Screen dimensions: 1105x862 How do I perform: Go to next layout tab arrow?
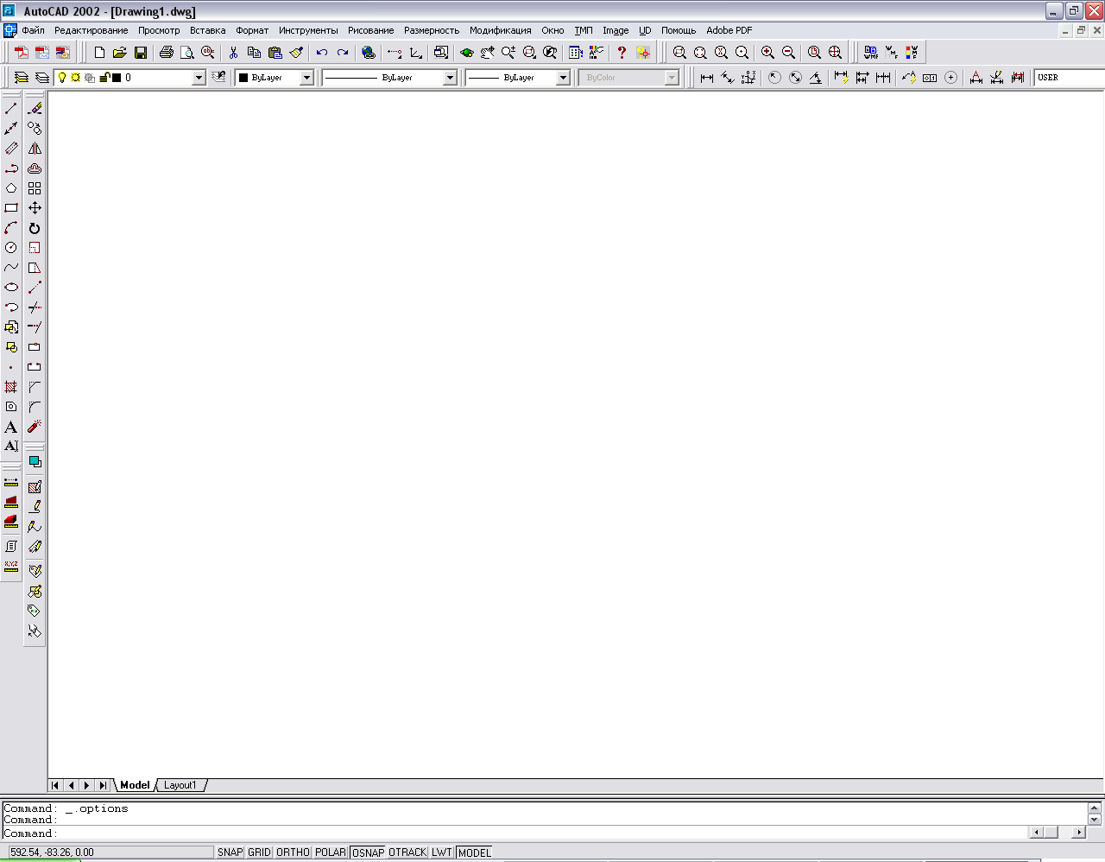pos(86,785)
